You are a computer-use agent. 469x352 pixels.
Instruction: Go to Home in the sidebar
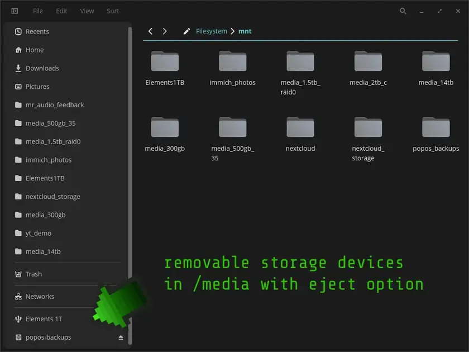[69, 50]
